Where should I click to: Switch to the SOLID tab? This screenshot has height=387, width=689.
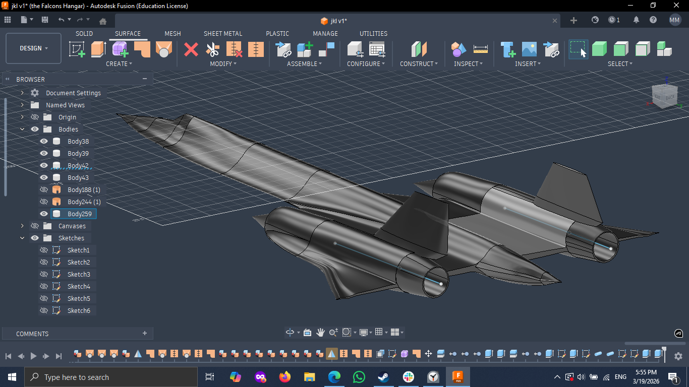point(84,33)
